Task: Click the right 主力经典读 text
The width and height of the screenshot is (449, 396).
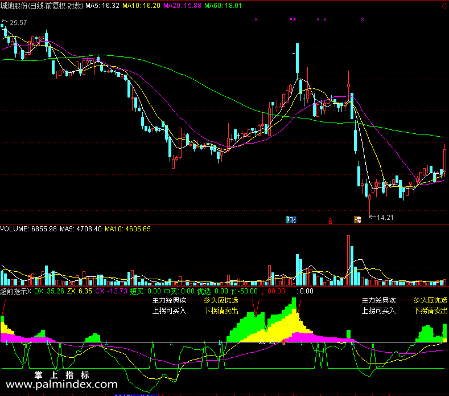Action: click(x=378, y=300)
